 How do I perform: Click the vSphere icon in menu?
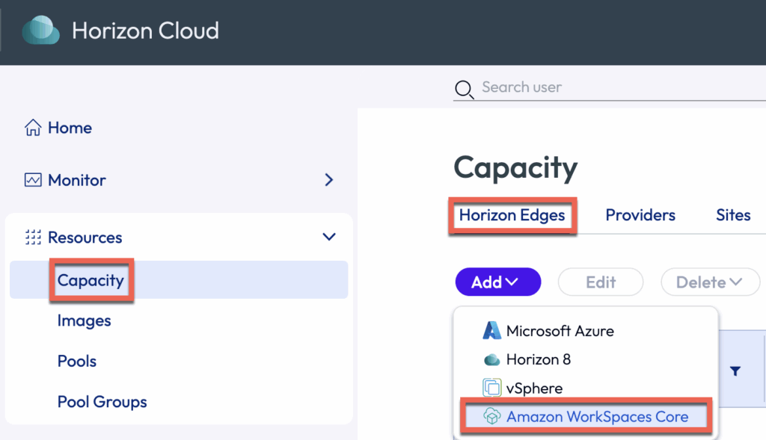coord(491,388)
